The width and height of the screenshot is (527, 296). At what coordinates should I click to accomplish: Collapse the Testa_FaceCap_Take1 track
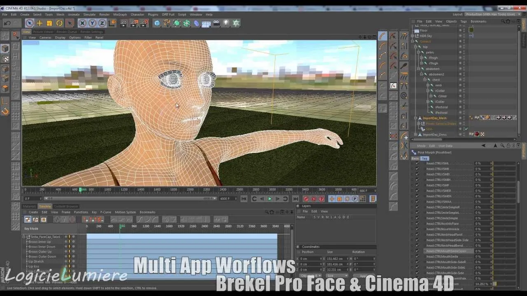24,237
